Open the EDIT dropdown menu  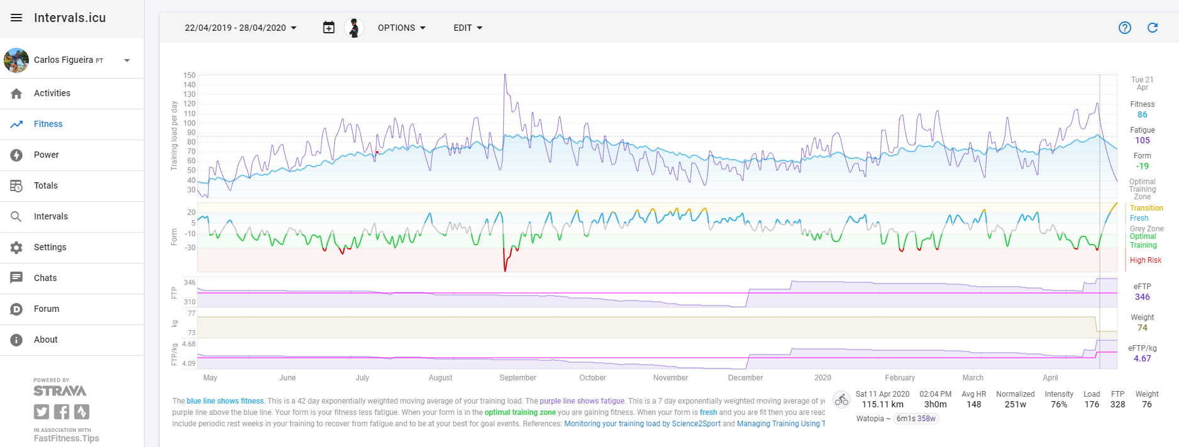(468, 28)
